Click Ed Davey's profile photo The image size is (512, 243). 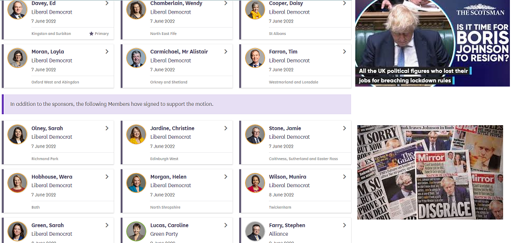pyautogui.click(x=17, y=9)
